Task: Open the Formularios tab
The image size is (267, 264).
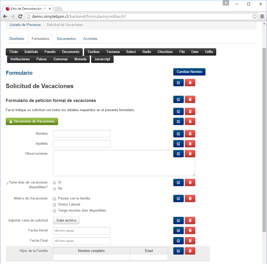Action: [x=41, y=39]
